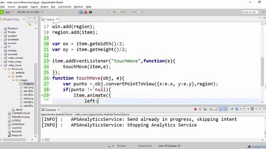This screenshot has width=266, height=149.
Task: Open the Window menu
Action: (79, 7)
